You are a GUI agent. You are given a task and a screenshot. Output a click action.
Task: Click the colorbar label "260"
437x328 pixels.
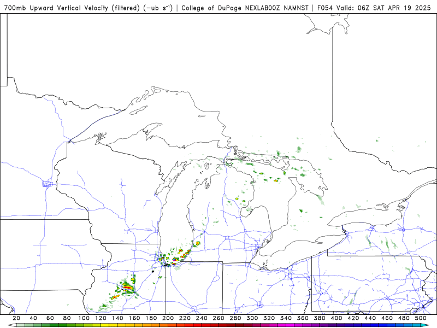tap(218, 318)
